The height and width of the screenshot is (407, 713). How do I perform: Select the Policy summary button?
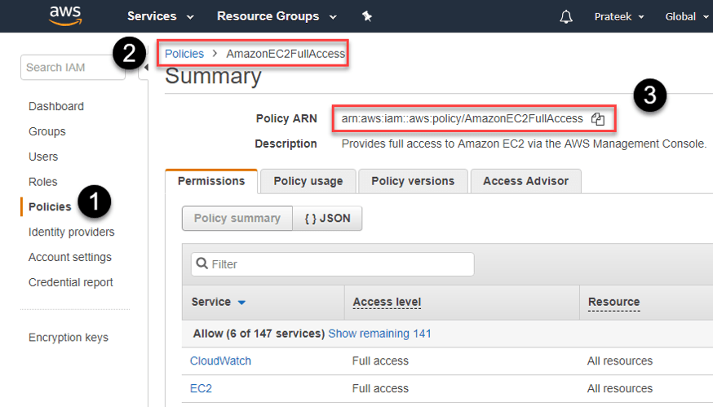tap(237, 219)
